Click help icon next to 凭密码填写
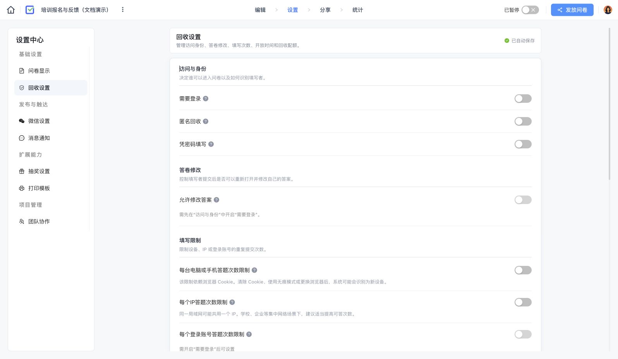The width and height of the screenshot is (618, 359). [x=211, y=144]
